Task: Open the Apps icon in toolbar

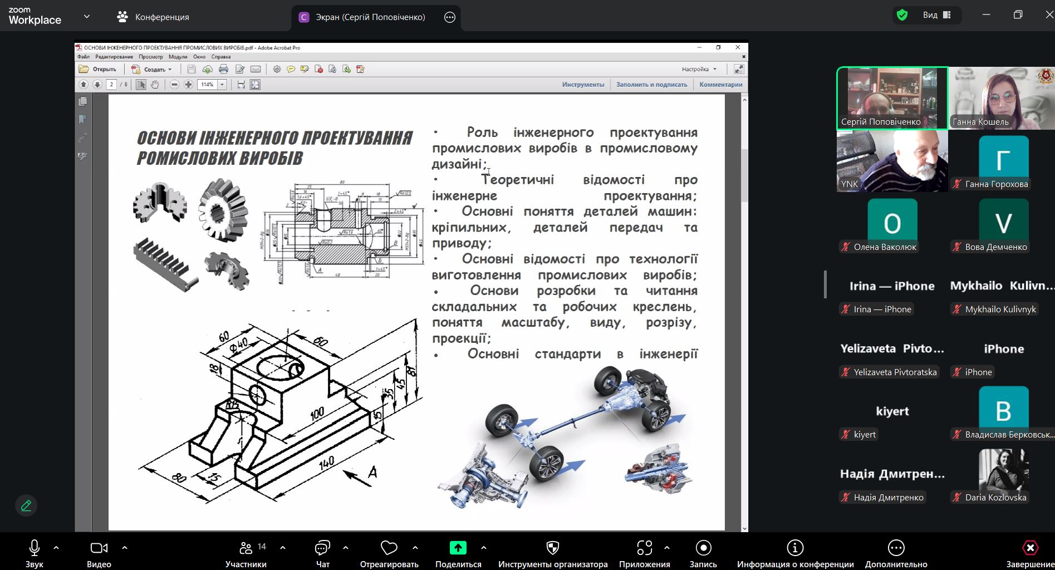Action: [644, 548]
